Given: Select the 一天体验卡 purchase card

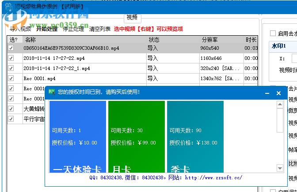Looking at the screenshot, I should (x=78, y=137).
